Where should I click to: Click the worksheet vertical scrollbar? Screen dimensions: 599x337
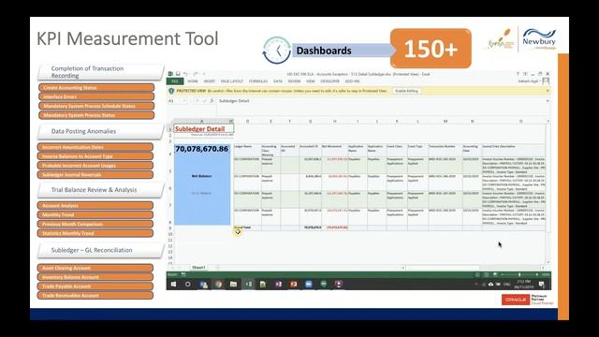click(548, 191)
